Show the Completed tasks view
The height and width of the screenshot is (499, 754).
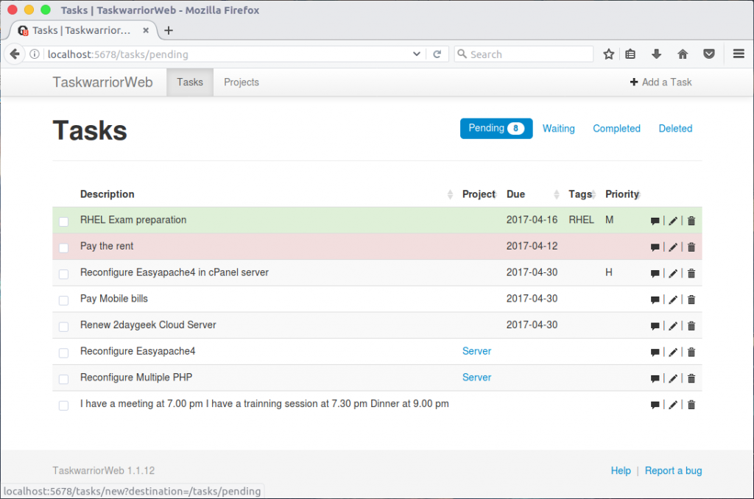616,128
